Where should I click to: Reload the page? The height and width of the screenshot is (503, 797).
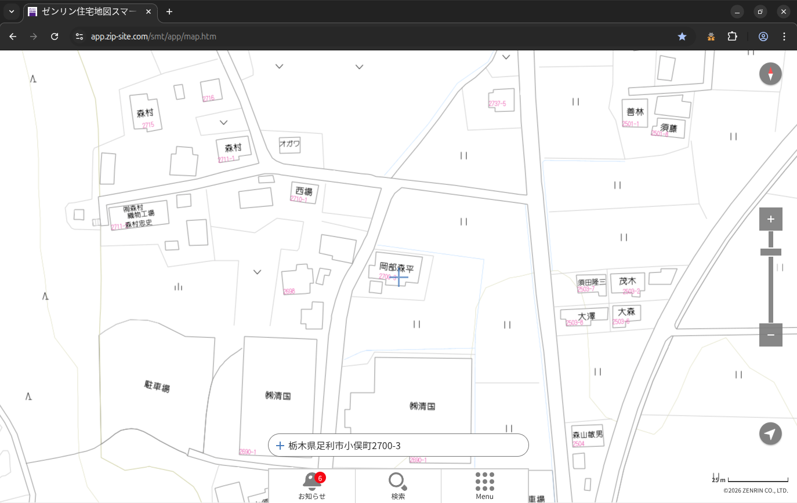tap(55, 37)
